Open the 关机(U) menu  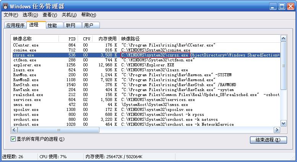click(x=69, y=15)
